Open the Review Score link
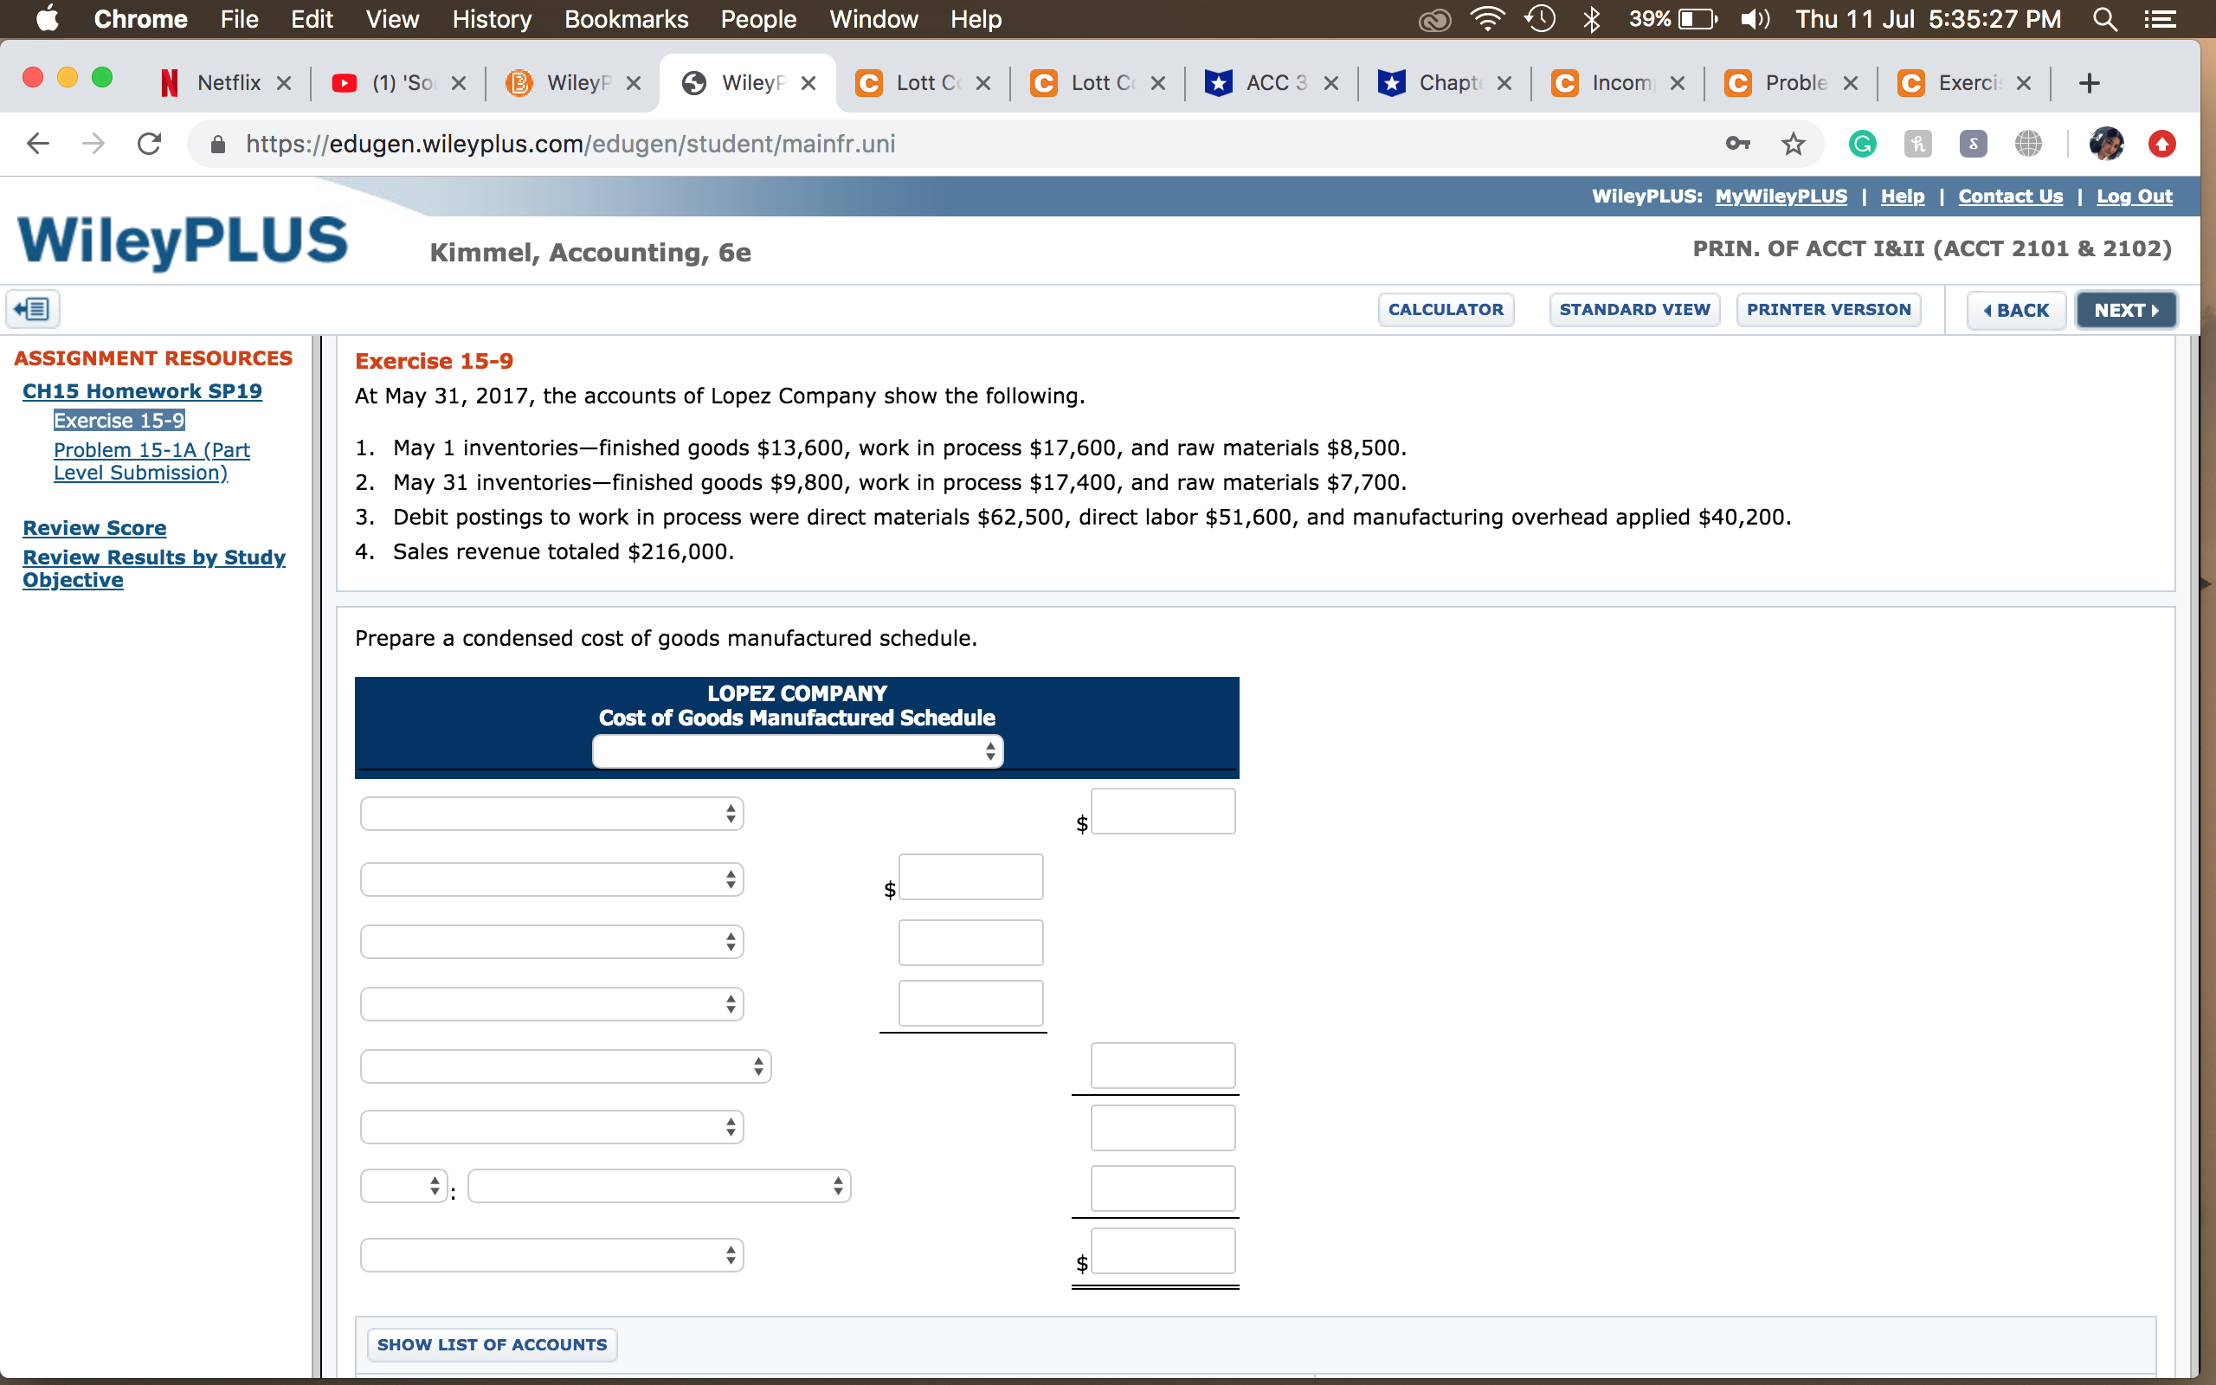Image resolution: width=2216 pixels, height=1385 pixels. click(94, 528)
